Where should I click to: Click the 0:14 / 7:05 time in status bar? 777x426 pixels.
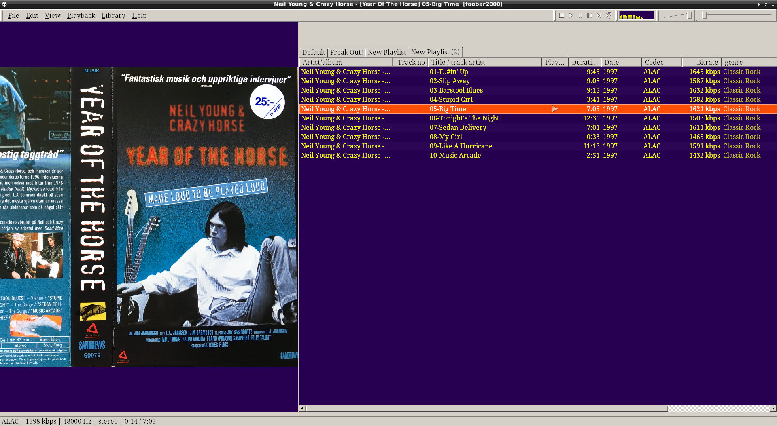click(140, 421)
